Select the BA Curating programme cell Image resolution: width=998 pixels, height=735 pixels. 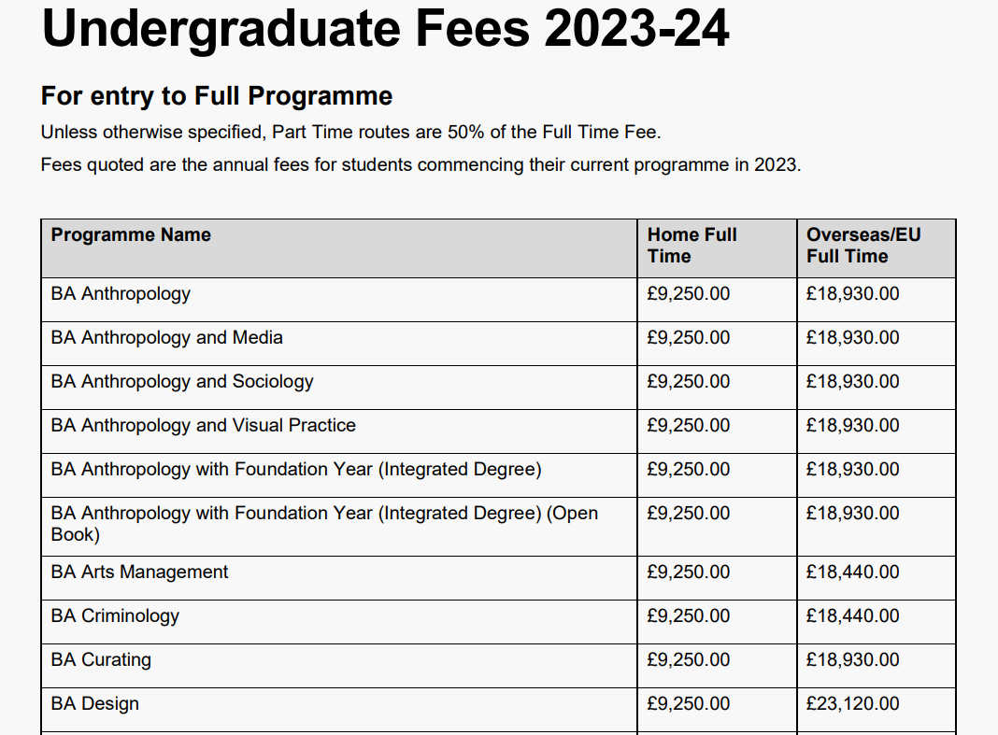pyautogui.click(x=339, y=666)
